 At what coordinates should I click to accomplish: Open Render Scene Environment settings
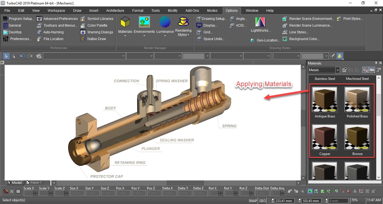tap(308, 19)
